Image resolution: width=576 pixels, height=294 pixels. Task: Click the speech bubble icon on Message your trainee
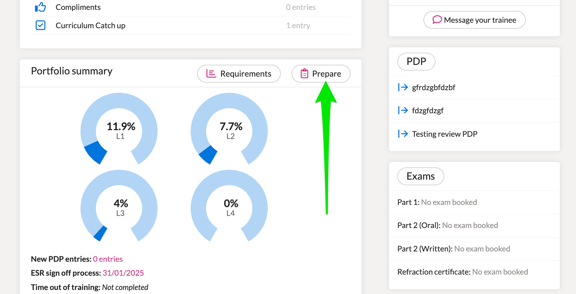click(x=437, y=20)
